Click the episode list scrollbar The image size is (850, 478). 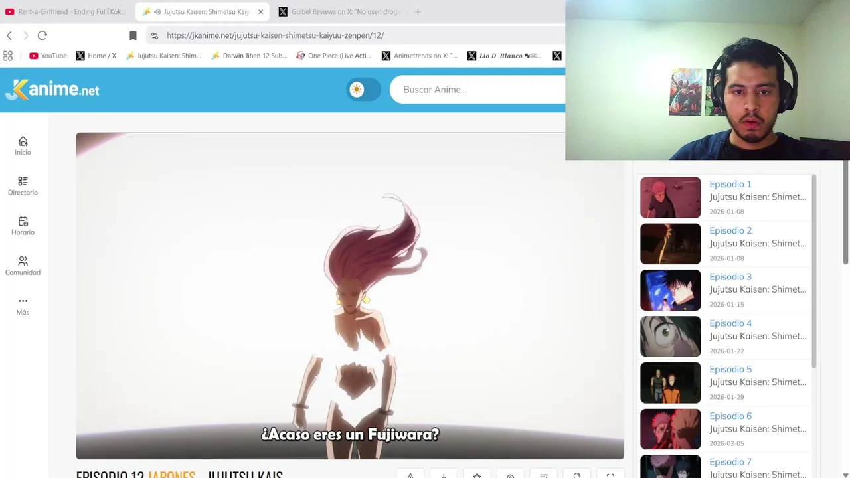coord(813,272)
